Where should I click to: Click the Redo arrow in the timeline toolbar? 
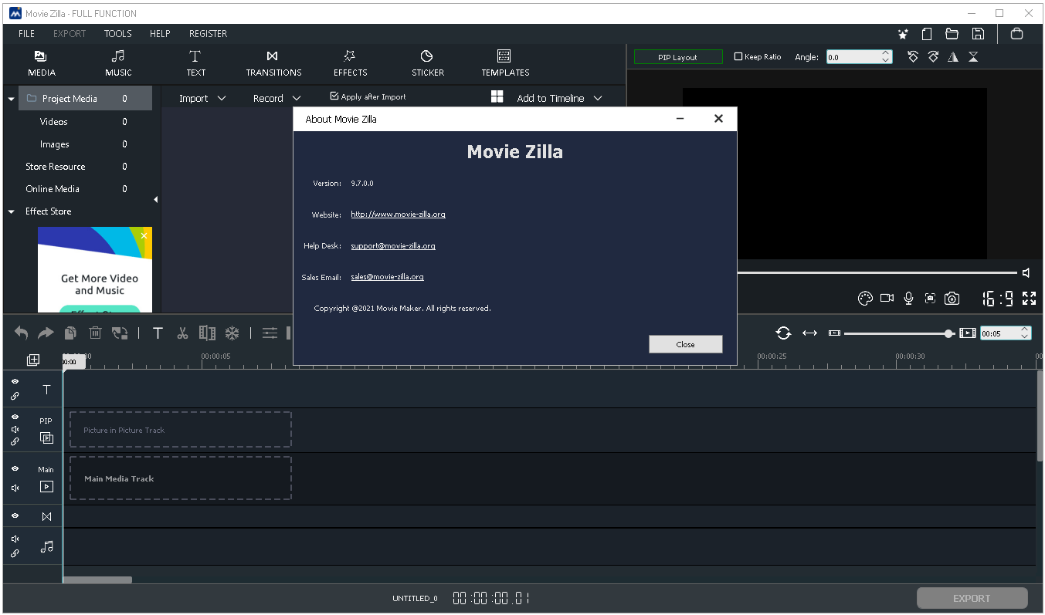point(46,333)
